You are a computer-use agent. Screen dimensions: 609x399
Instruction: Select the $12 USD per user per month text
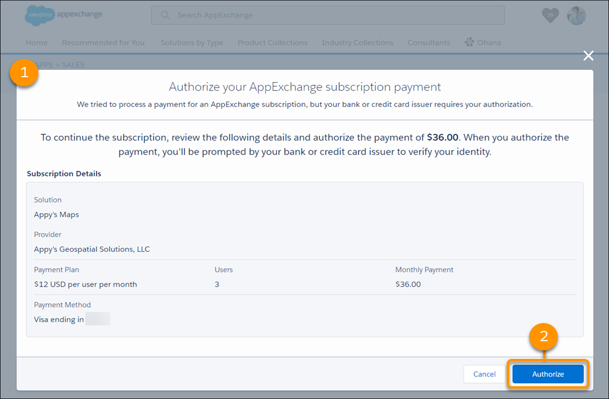tap(85, 284)
